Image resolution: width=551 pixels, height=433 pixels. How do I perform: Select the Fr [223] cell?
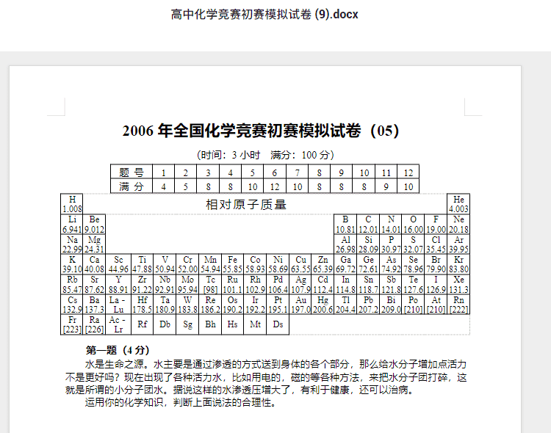click(x=72, y=324)
